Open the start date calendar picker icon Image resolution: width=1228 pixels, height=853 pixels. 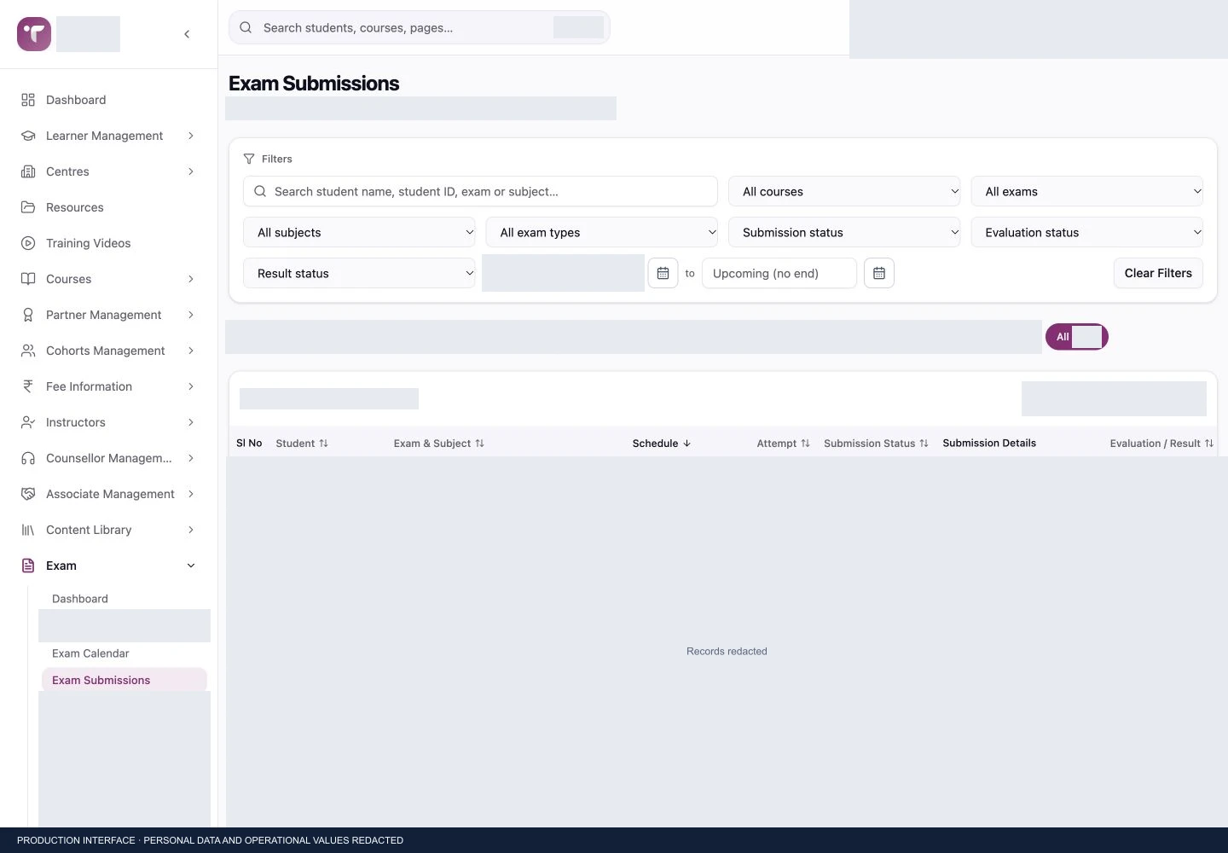(x=663, y=273)
